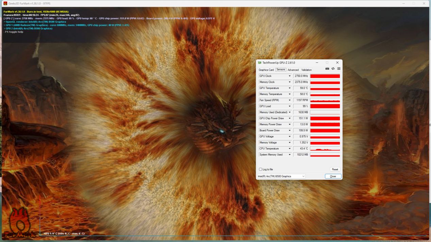
Task: Click the FurMark Burn-in test header line
Action: coord(36,12)
